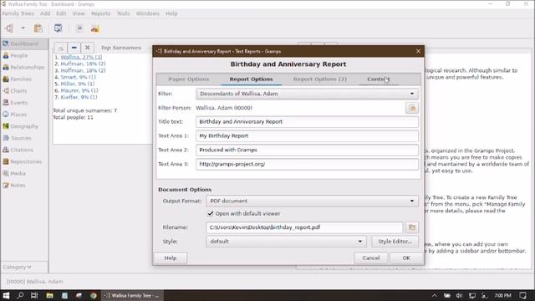This screenshot has width=535, height=301.
Task: Close the Birthday and Anniversary Report dialog
Action: click(x=418, y=51)
